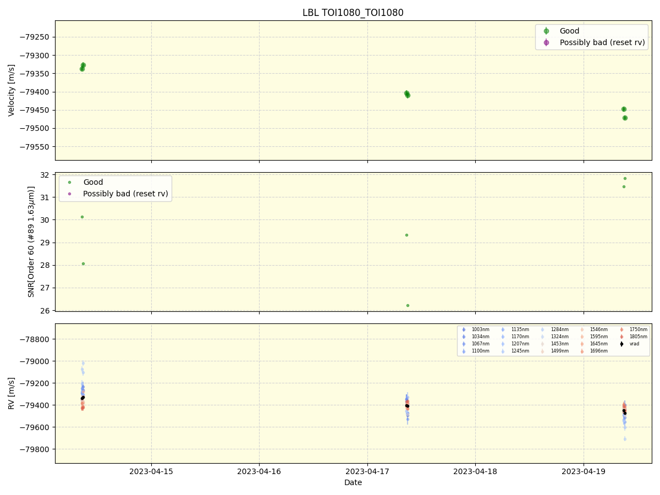Click the SNR point near 31.5

[x=624, y=186]
